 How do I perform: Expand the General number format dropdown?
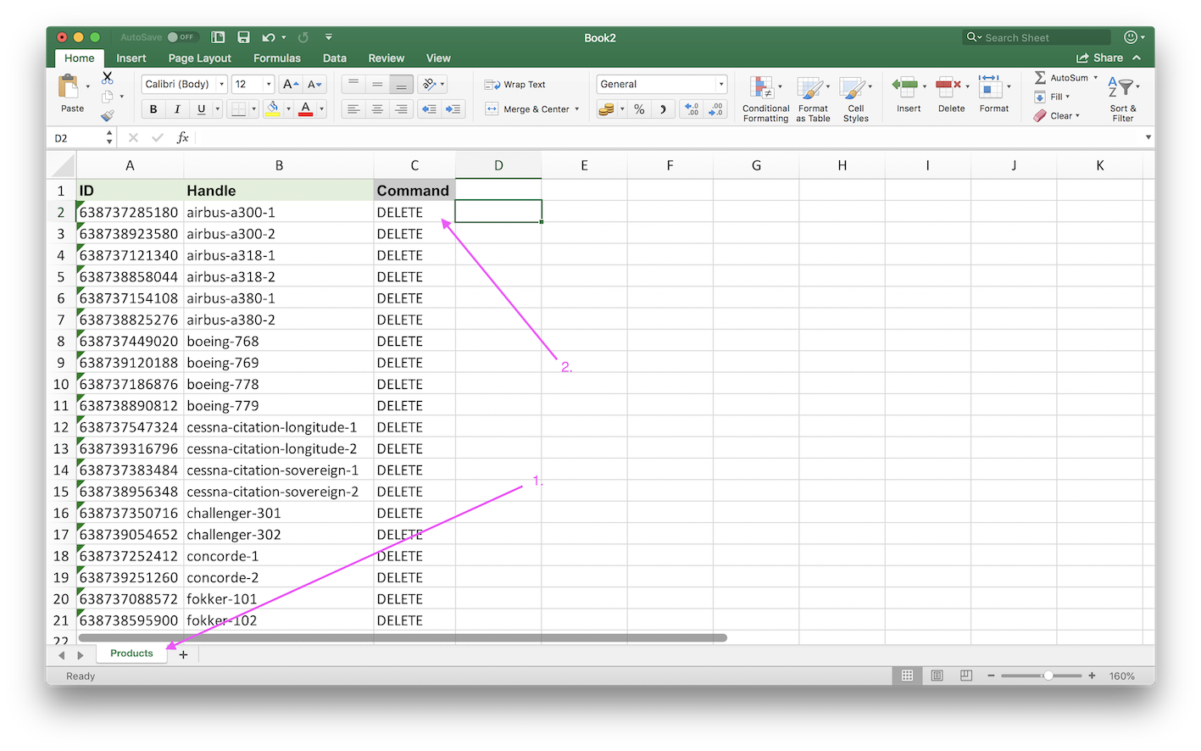pos(721,84)
